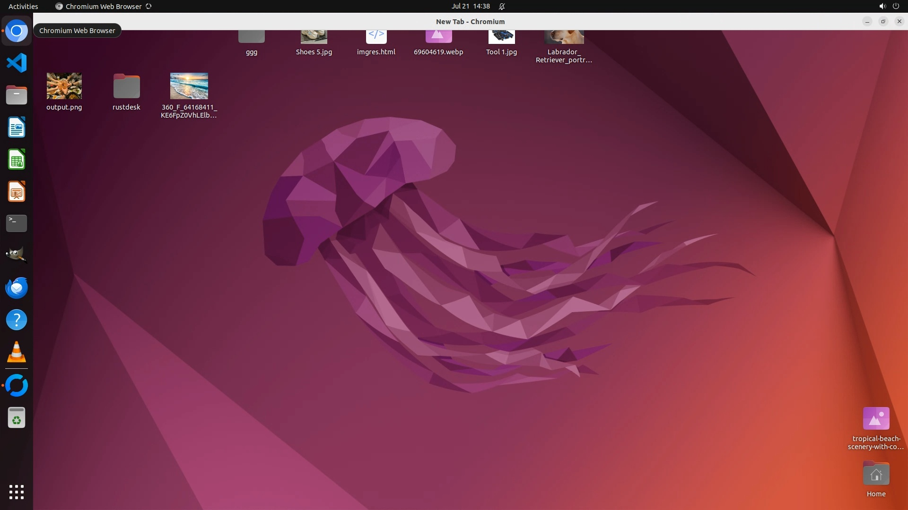Screen dimensions: 908x510
Task: Open the date and time notification menu
Action: coord(470,6)
